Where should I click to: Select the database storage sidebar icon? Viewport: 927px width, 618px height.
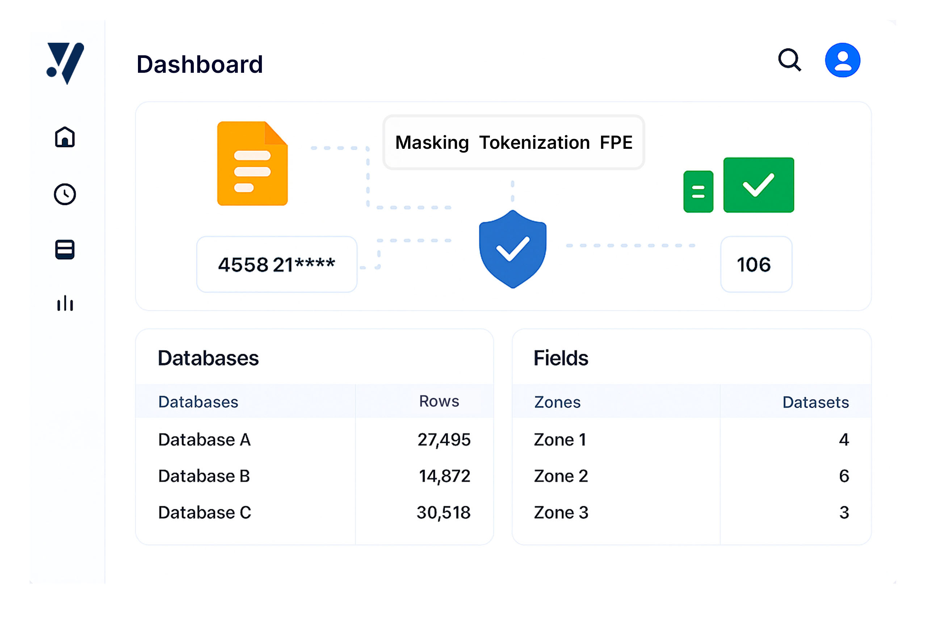coord(65,249)
